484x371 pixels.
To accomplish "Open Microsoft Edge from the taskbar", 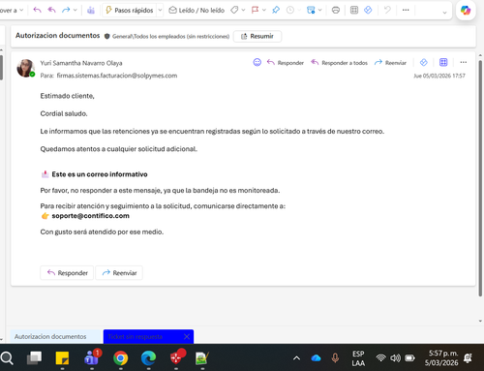I will point(148,358).
